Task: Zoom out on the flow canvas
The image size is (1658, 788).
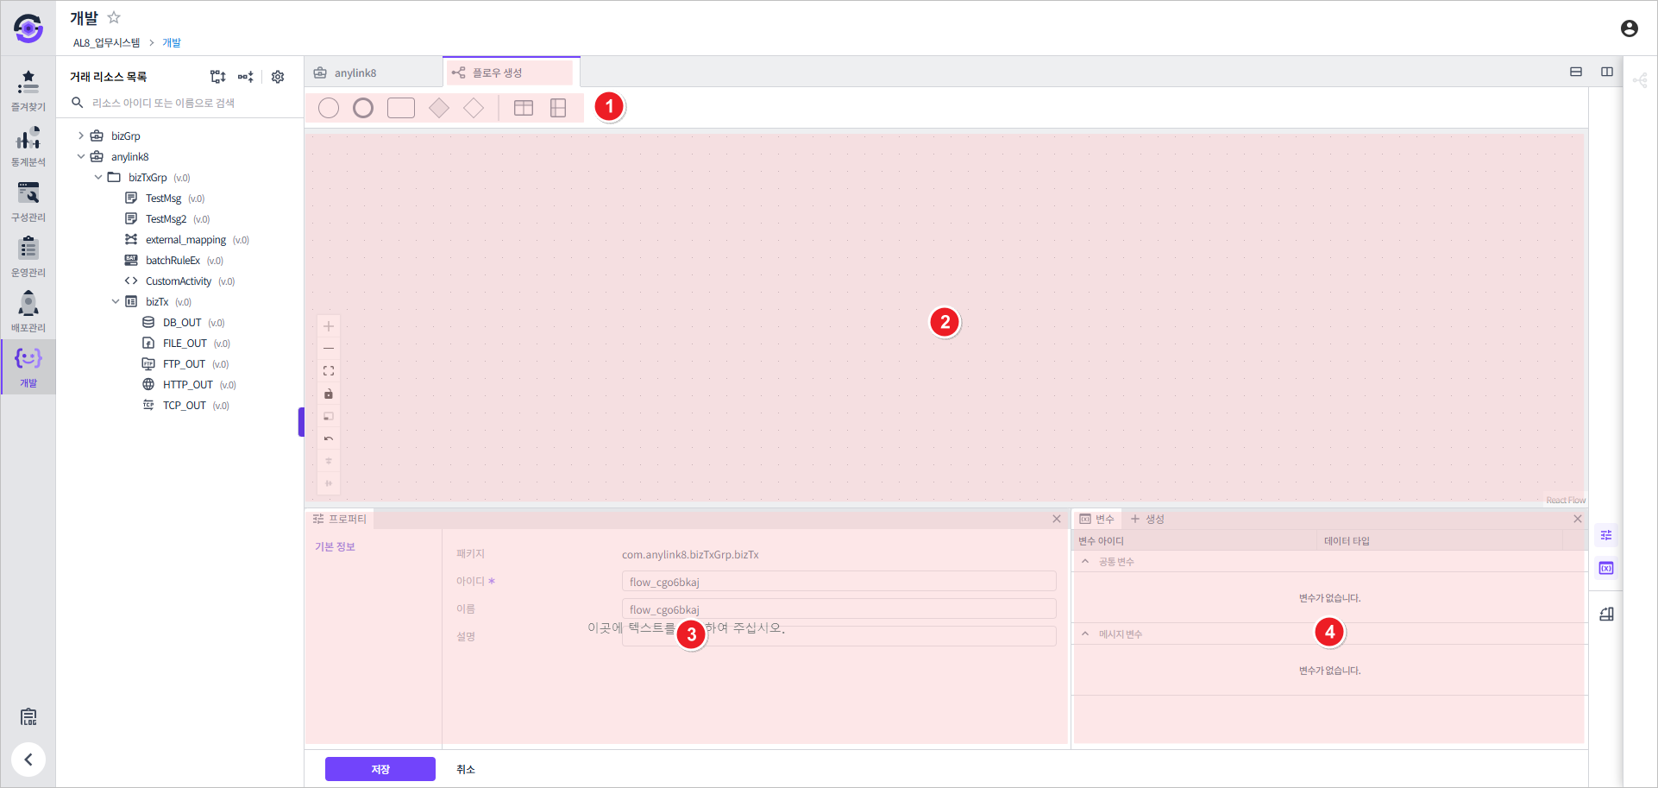Action: tap(329, 349)
